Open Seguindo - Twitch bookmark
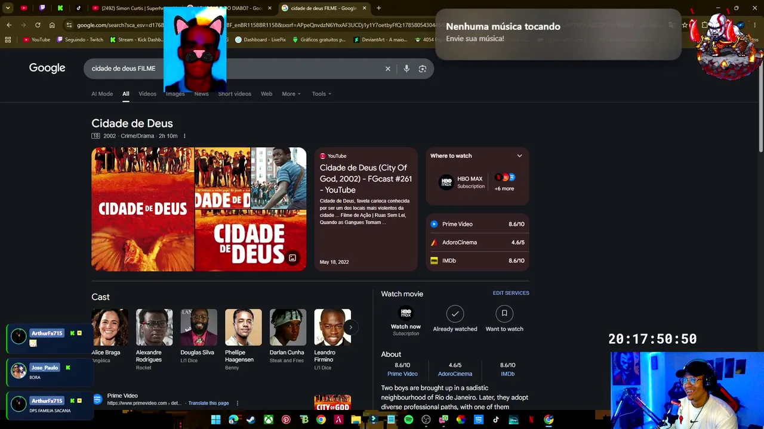Viewport: 764px width, 429px height. tap(80, 40)
